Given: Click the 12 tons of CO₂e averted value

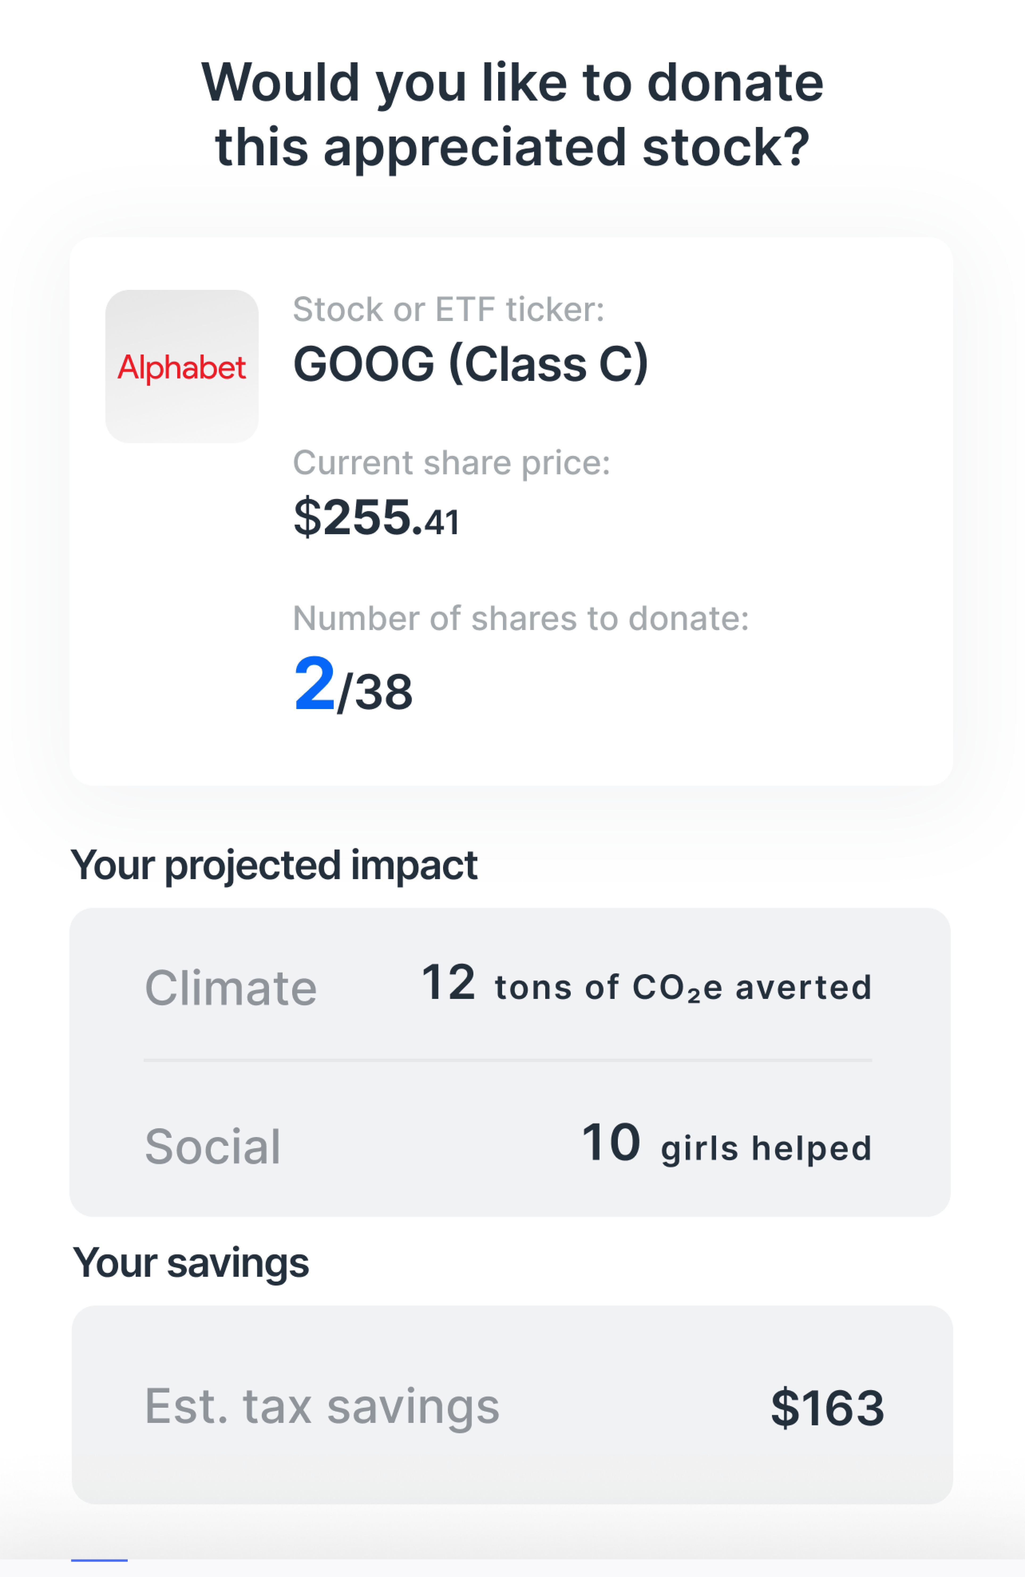Looking at the screenshot, I should point(646,985).
